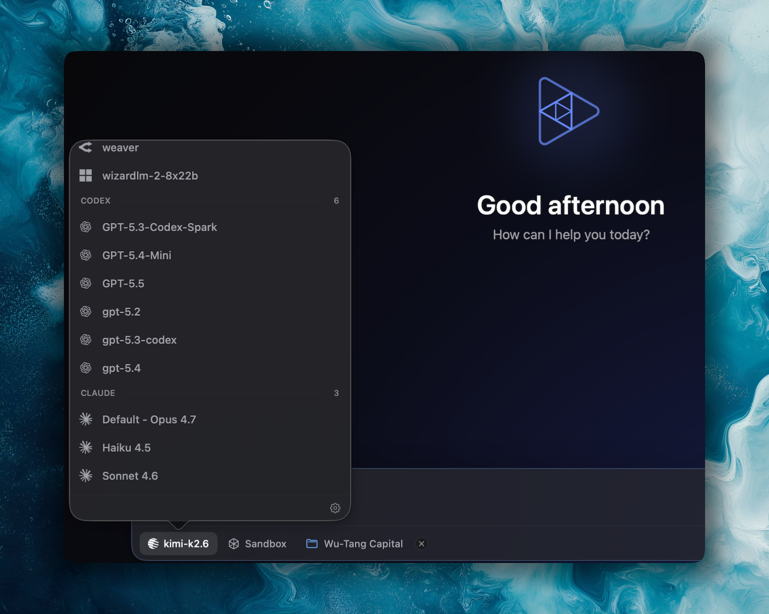This screenshot has width=769, height=614.
Task: Open model settings gear in popup
Action: [x=335, y=508]
